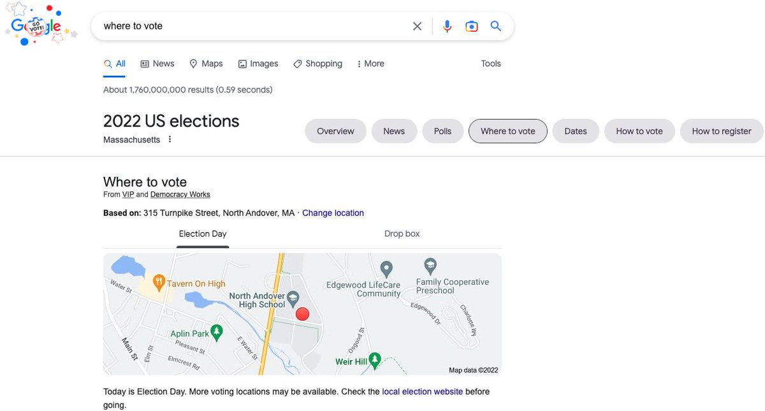Open the local election website link
765x411 pixels.
423,392
